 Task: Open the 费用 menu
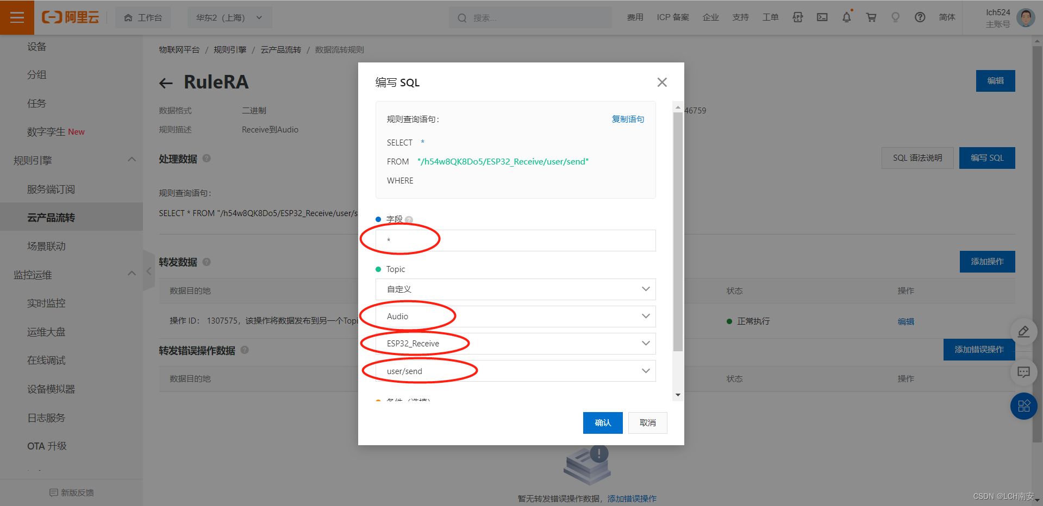pos(635,17)
